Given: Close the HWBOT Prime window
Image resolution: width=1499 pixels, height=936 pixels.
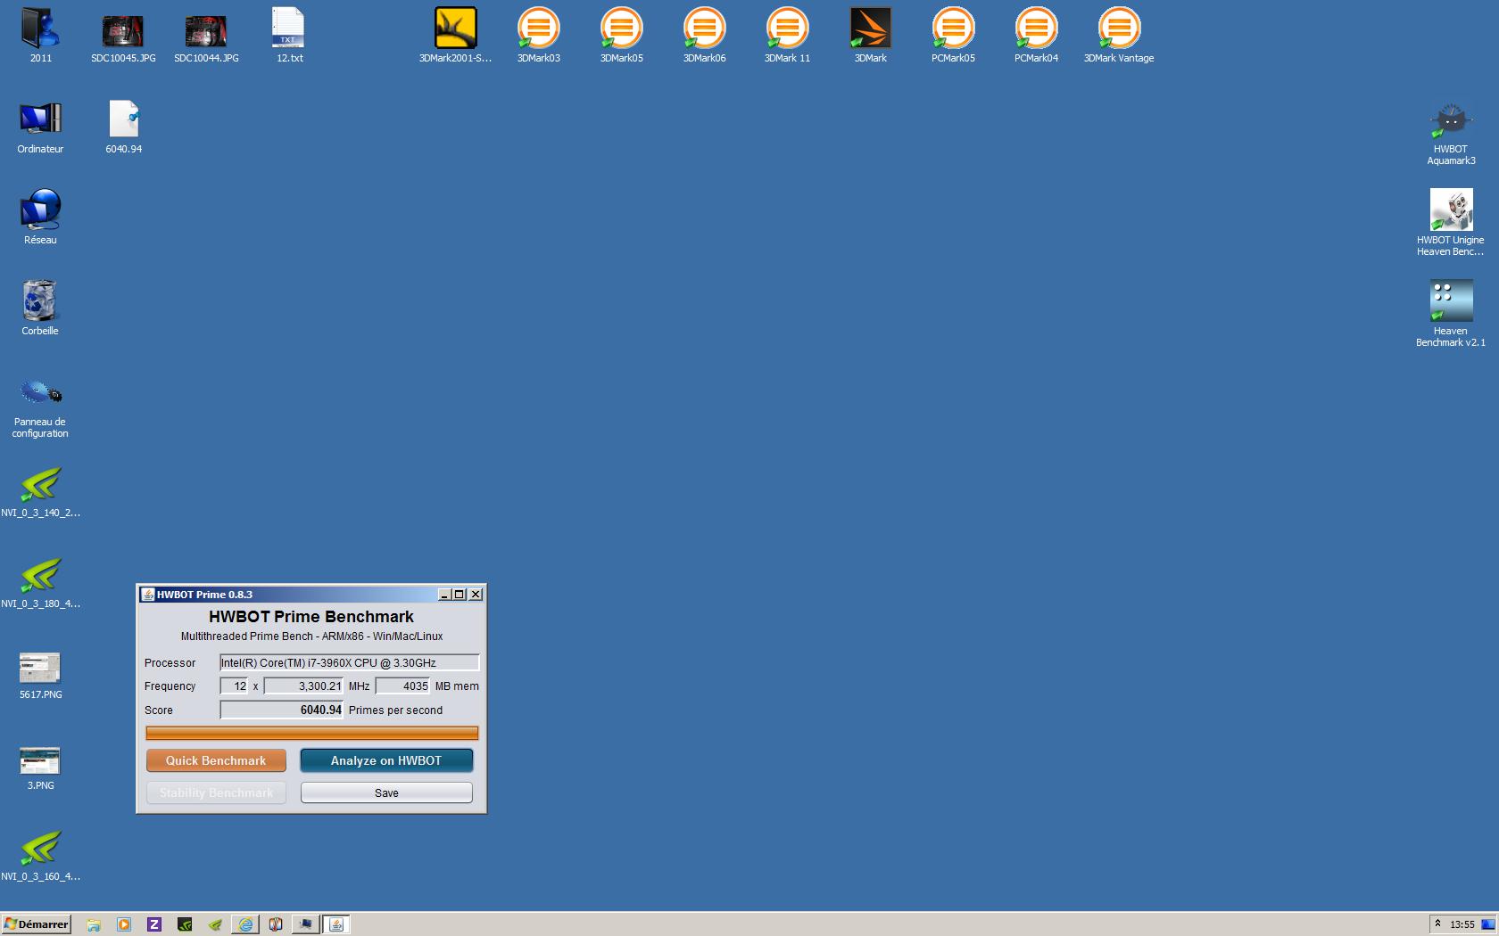Looking at the screenshot, I should 476,595.
